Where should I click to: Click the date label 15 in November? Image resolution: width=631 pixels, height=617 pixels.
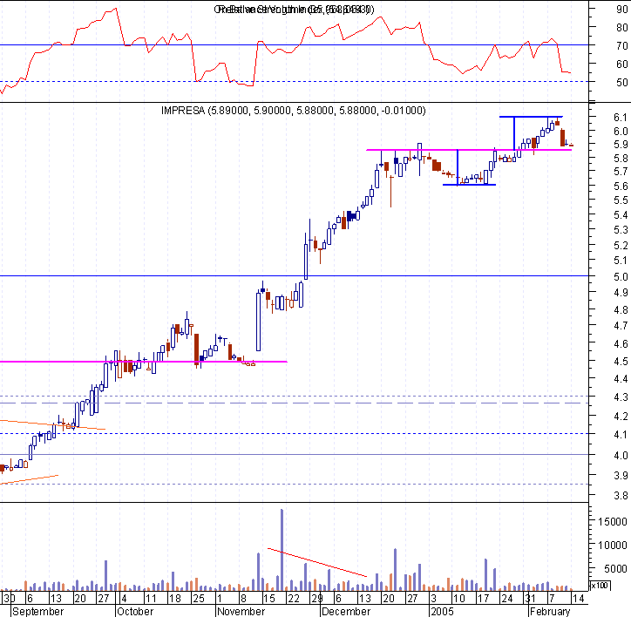(268, 599)
